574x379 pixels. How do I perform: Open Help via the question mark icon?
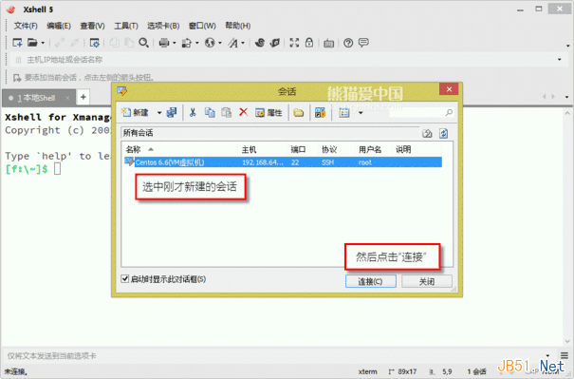[348, 43]
